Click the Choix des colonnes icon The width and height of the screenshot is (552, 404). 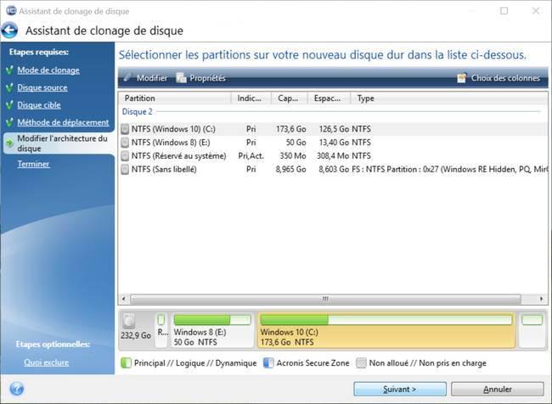(462, 78)
